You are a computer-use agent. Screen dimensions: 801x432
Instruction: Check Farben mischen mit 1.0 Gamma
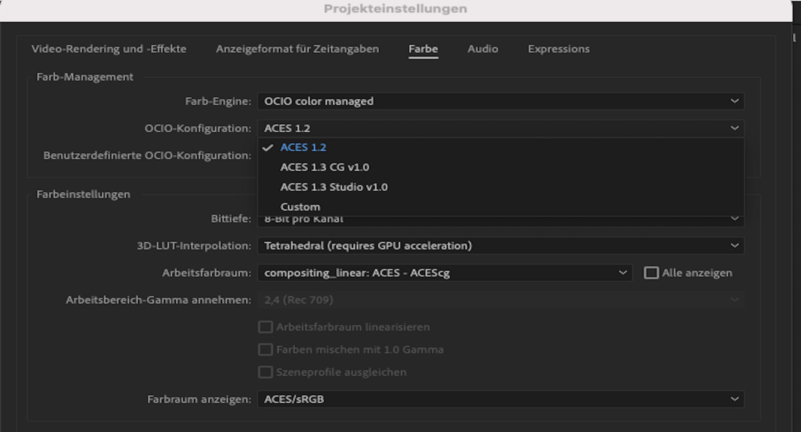pos(265,349)
